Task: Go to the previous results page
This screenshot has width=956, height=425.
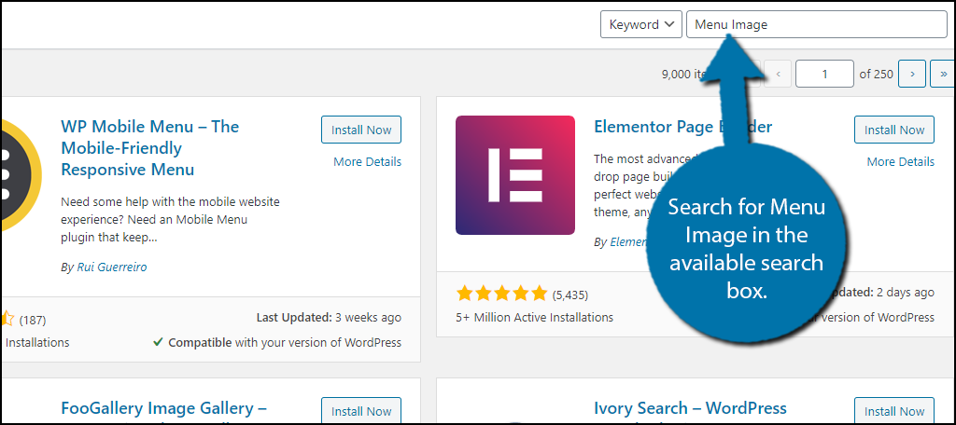Action: click(778, 74)
